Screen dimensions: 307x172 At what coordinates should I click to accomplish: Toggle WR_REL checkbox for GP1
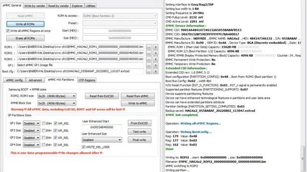coord(56,123)
